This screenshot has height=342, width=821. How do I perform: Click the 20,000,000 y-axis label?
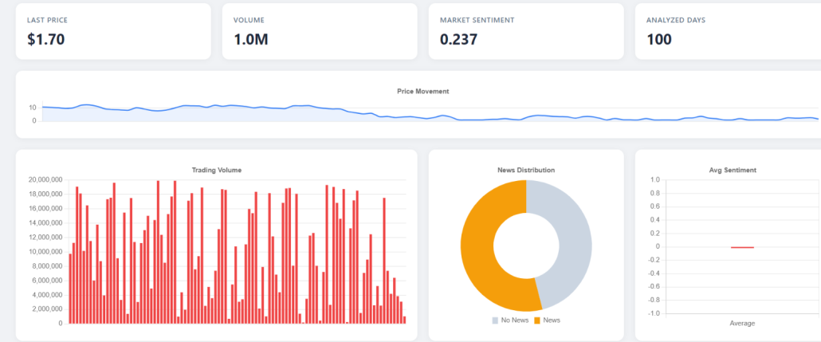click(45, 180)
